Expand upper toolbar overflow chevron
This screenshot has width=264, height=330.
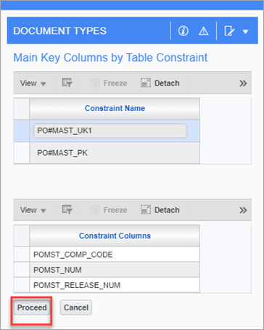[x=243, y=83]
